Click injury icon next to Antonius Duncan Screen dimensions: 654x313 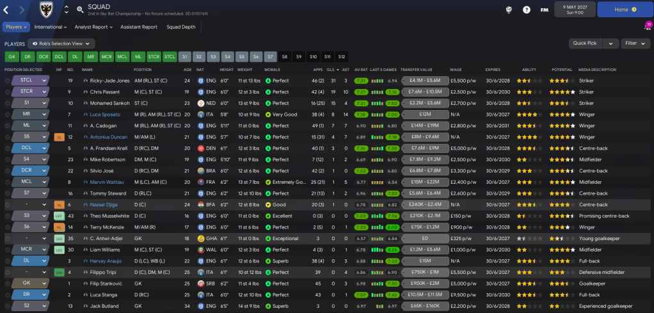tap(59, 136)
